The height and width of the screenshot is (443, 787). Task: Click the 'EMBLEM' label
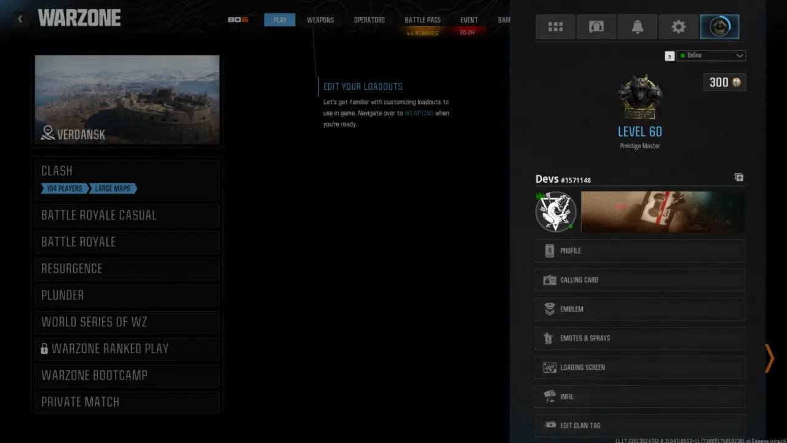572,309
